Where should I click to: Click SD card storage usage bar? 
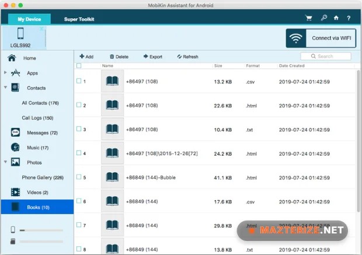[41, 242]
